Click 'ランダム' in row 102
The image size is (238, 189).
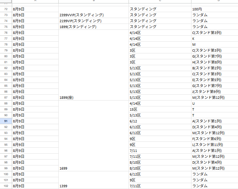(x=215, y=186)
